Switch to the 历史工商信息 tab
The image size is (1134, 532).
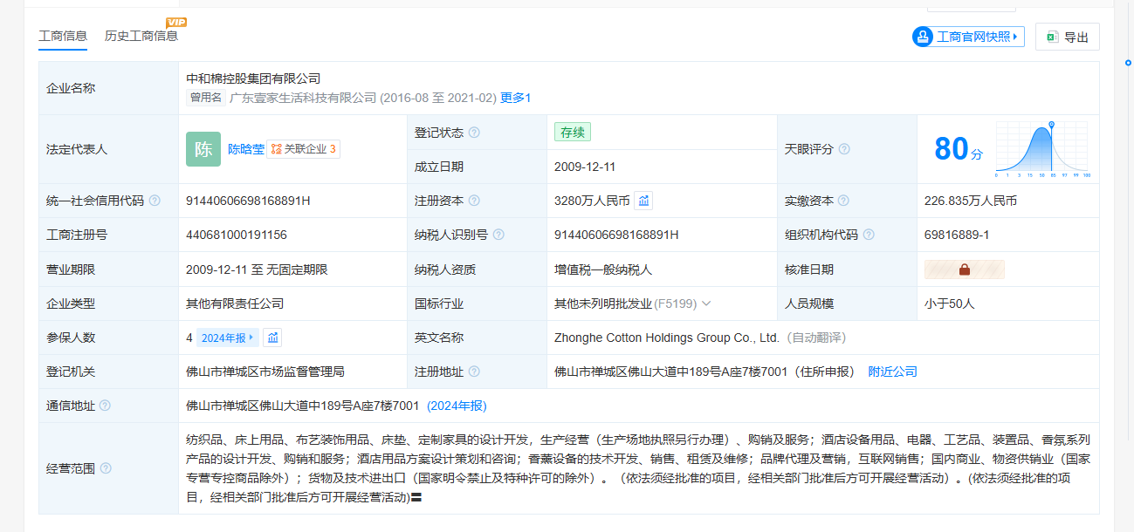click(x=141, y=36)
